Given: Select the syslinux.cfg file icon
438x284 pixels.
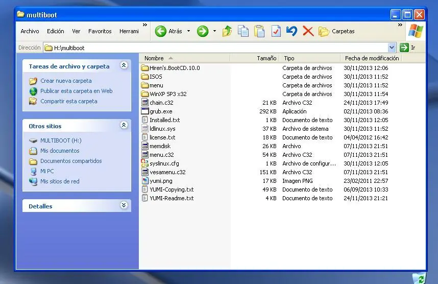Looking at the screenshot, I should coord(144,163).
